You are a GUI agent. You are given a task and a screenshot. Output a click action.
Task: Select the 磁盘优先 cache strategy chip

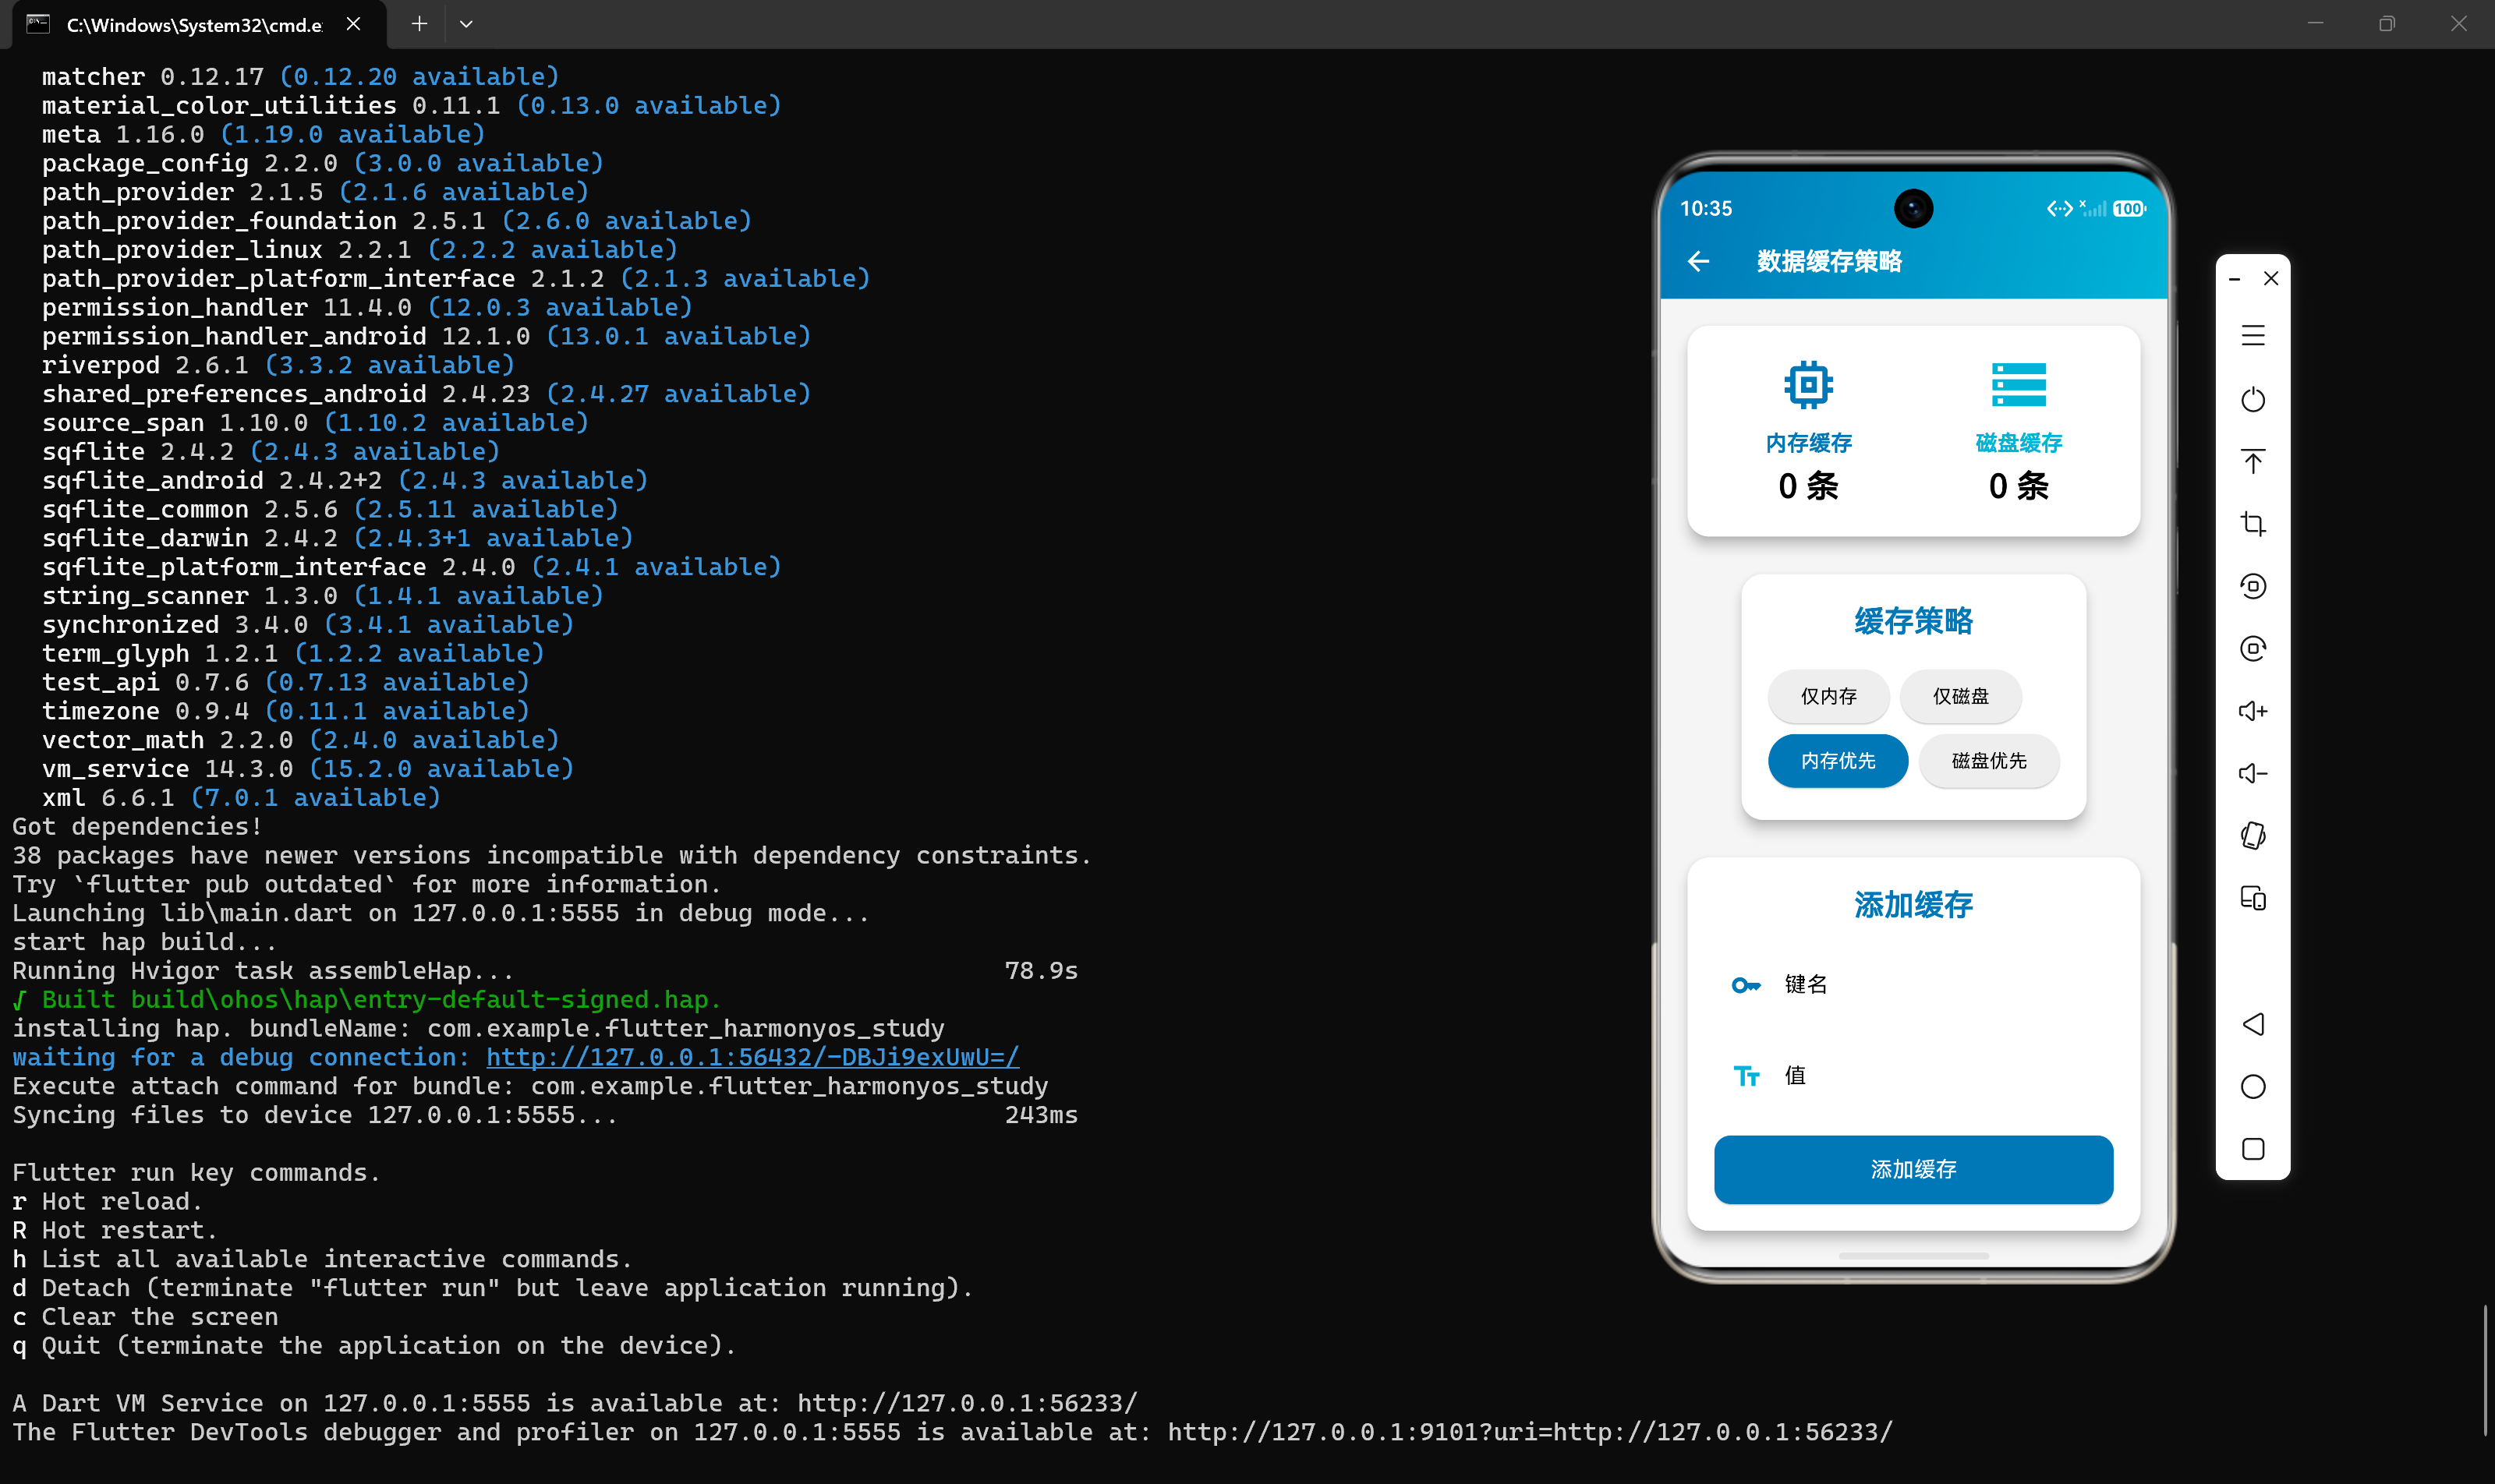(1989, 761)
